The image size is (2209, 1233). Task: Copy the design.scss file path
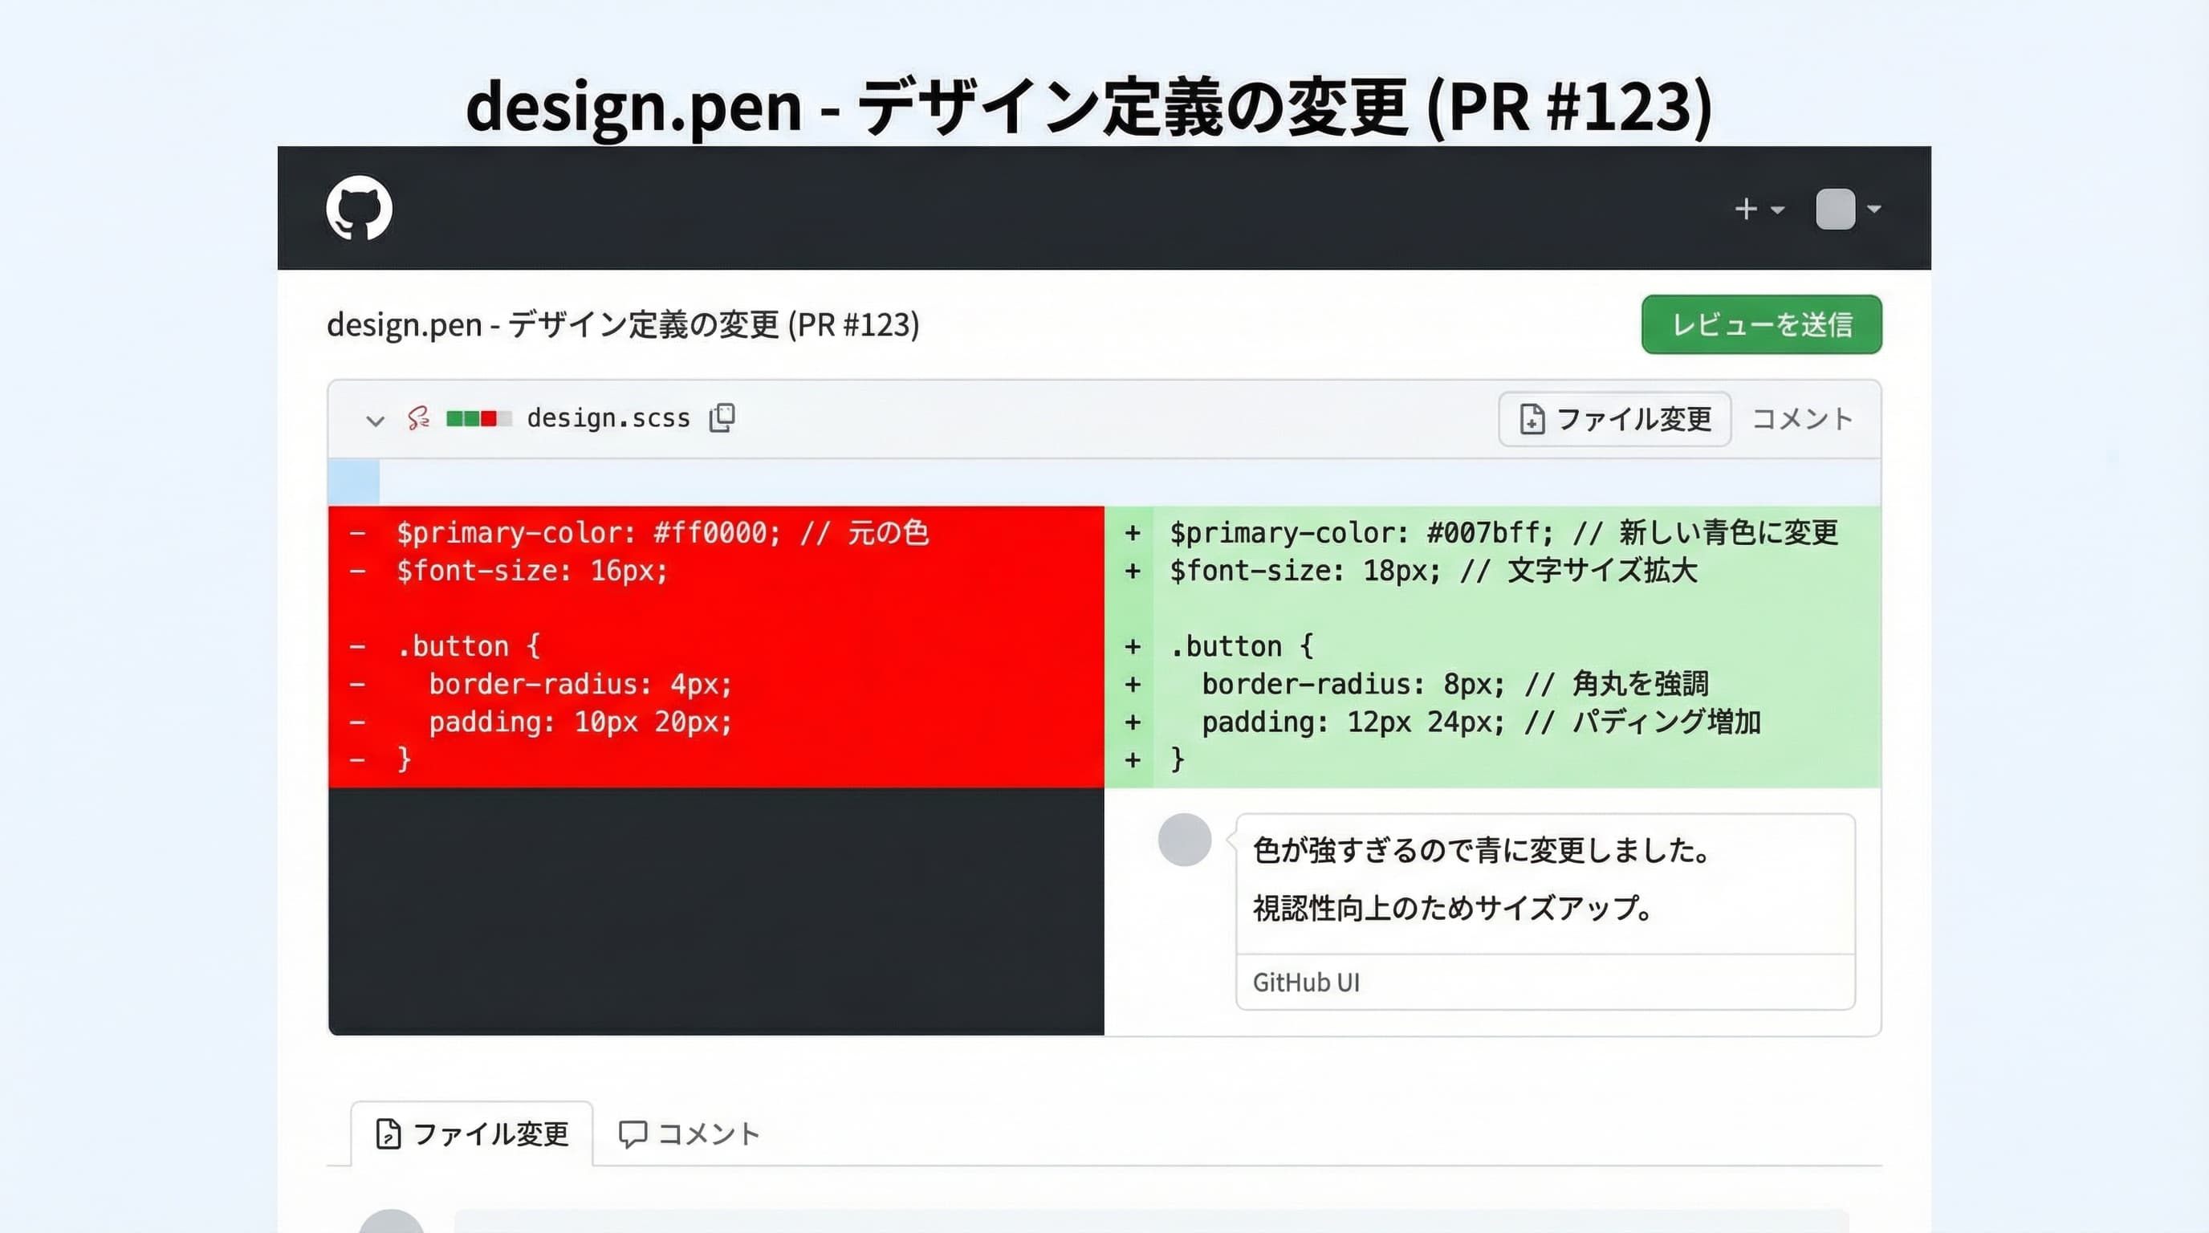click(x=722, y=417)
